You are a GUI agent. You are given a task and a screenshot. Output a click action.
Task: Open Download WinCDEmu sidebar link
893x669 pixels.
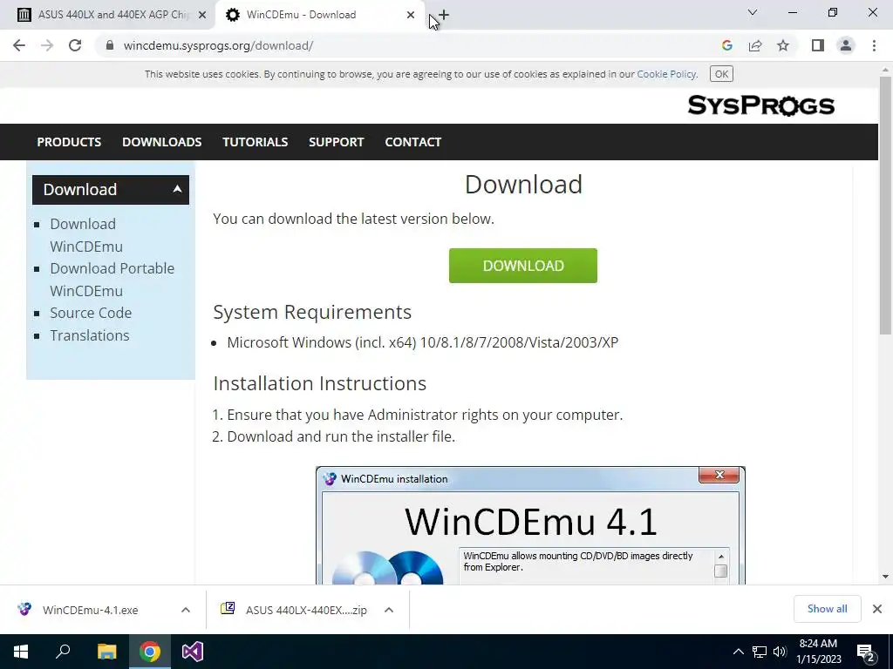click(86, 235)
